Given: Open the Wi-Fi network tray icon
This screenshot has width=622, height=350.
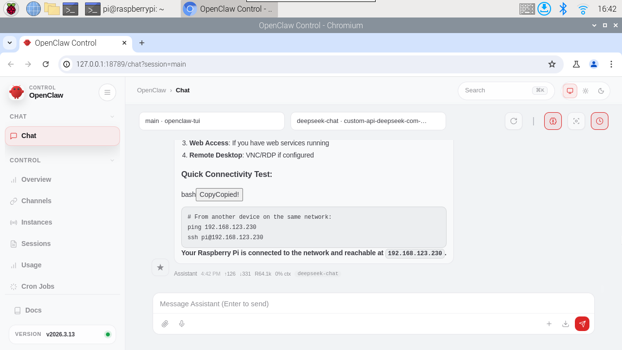Looking at the screenshot, I should click(x=583, y=9).
